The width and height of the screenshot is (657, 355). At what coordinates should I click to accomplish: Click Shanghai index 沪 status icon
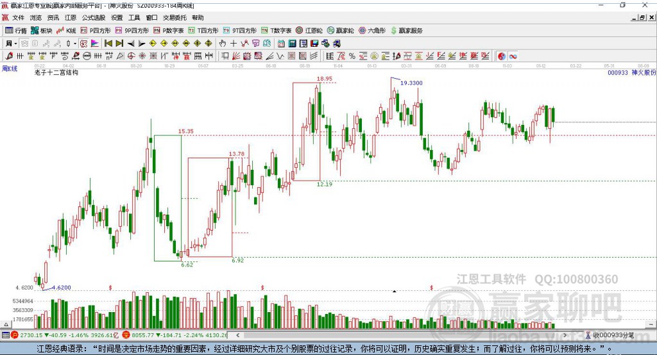(15, 335)
